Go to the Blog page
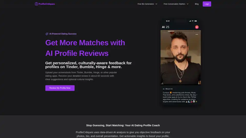The width and height of the screenshot is (246, 138). click(x=197, y=4)
